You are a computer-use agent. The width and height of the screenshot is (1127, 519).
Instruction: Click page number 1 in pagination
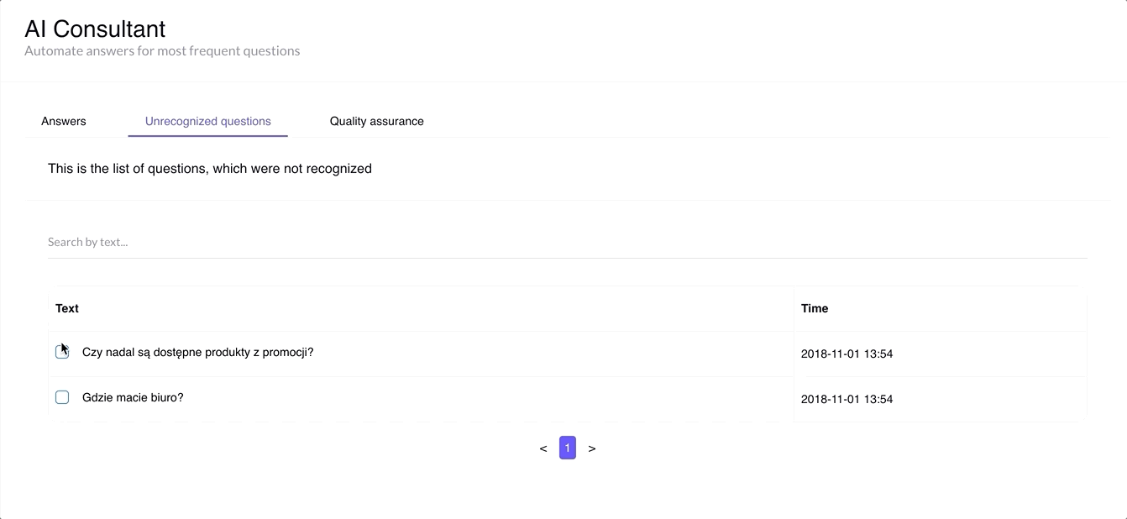pyautogui.click(x=568, y=448)
